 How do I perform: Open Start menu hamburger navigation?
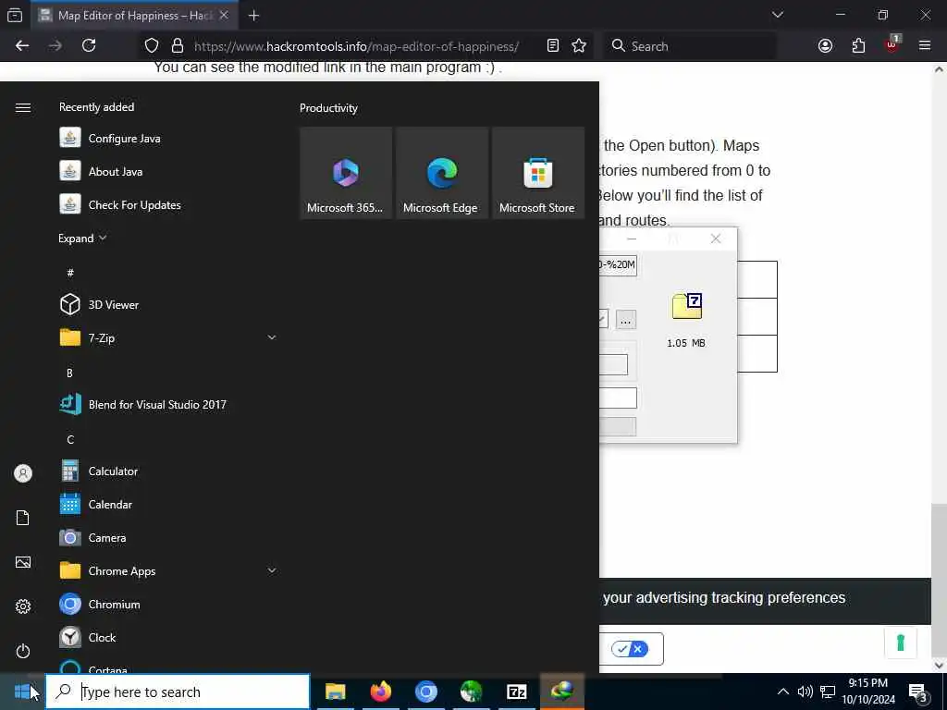pos(23,107)
